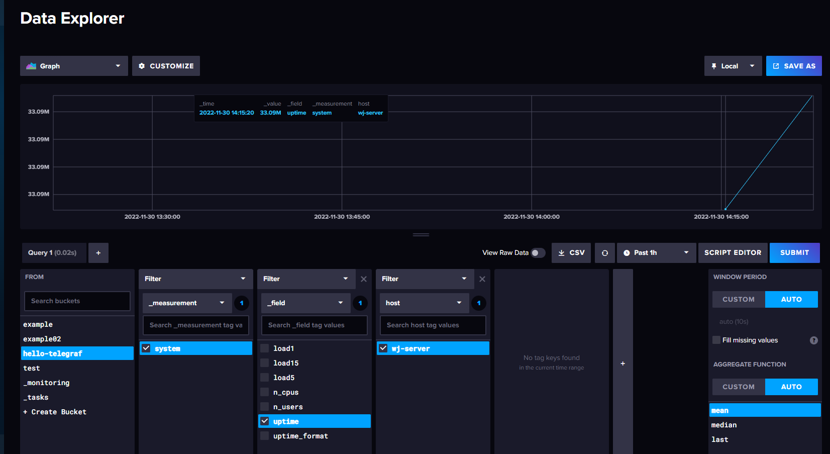Enable Fill missing values checkbox
830x454 pixels.
tap(717, 340)
